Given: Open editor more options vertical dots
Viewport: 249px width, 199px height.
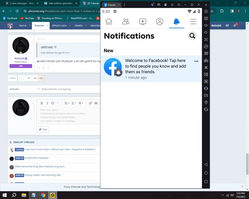Looking at the screenshot, I should pos(58,103).
